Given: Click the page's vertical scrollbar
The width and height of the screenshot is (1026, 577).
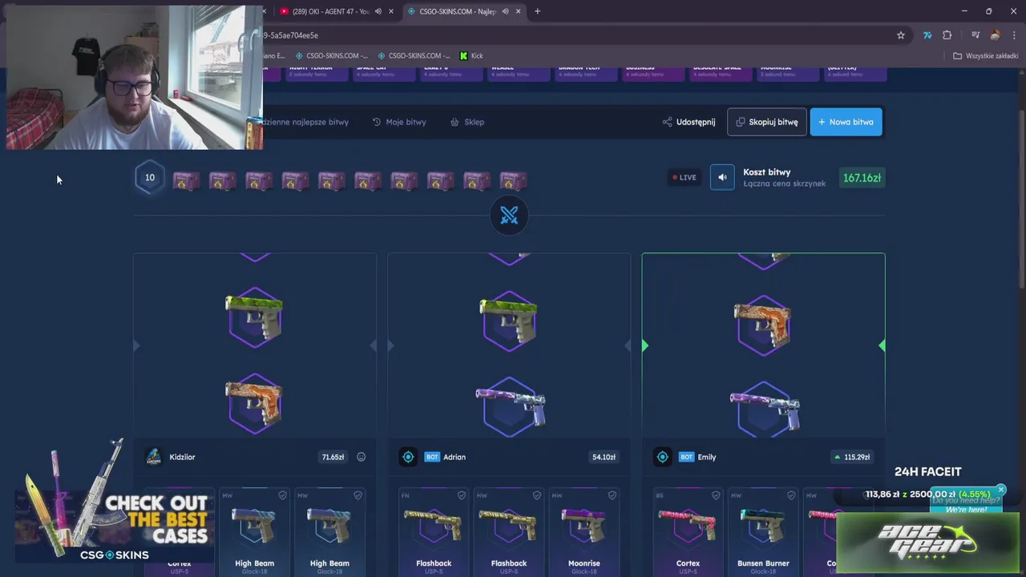Looking at the screenshot, I should (1021, 200).
